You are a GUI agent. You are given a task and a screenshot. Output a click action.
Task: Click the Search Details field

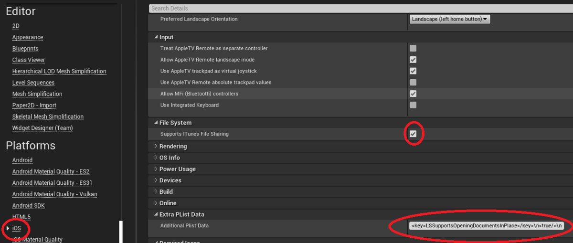click(x=361, y=8)
